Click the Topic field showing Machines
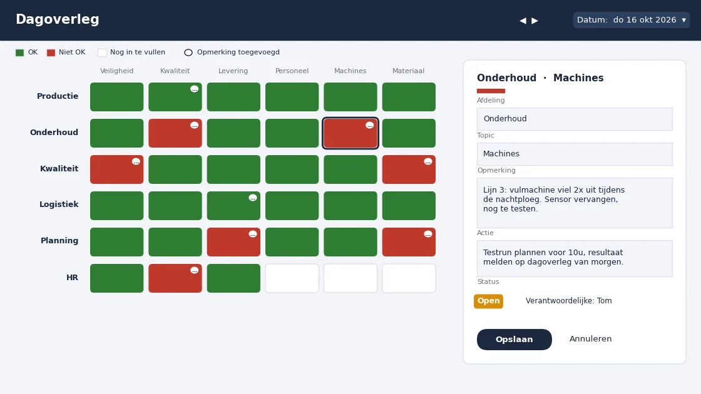Image resolution: width=701 pixels, height=394 pixels. tap(575, 154)
